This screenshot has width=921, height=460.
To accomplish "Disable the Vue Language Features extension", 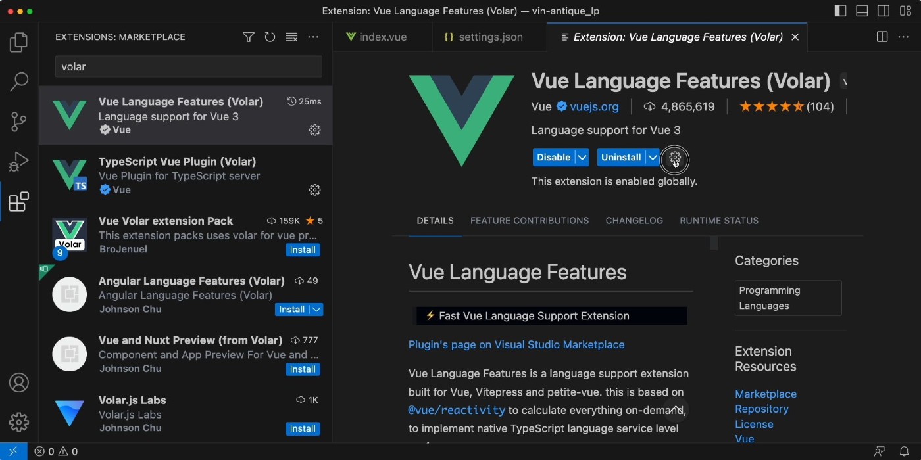I will click(554, 157).
